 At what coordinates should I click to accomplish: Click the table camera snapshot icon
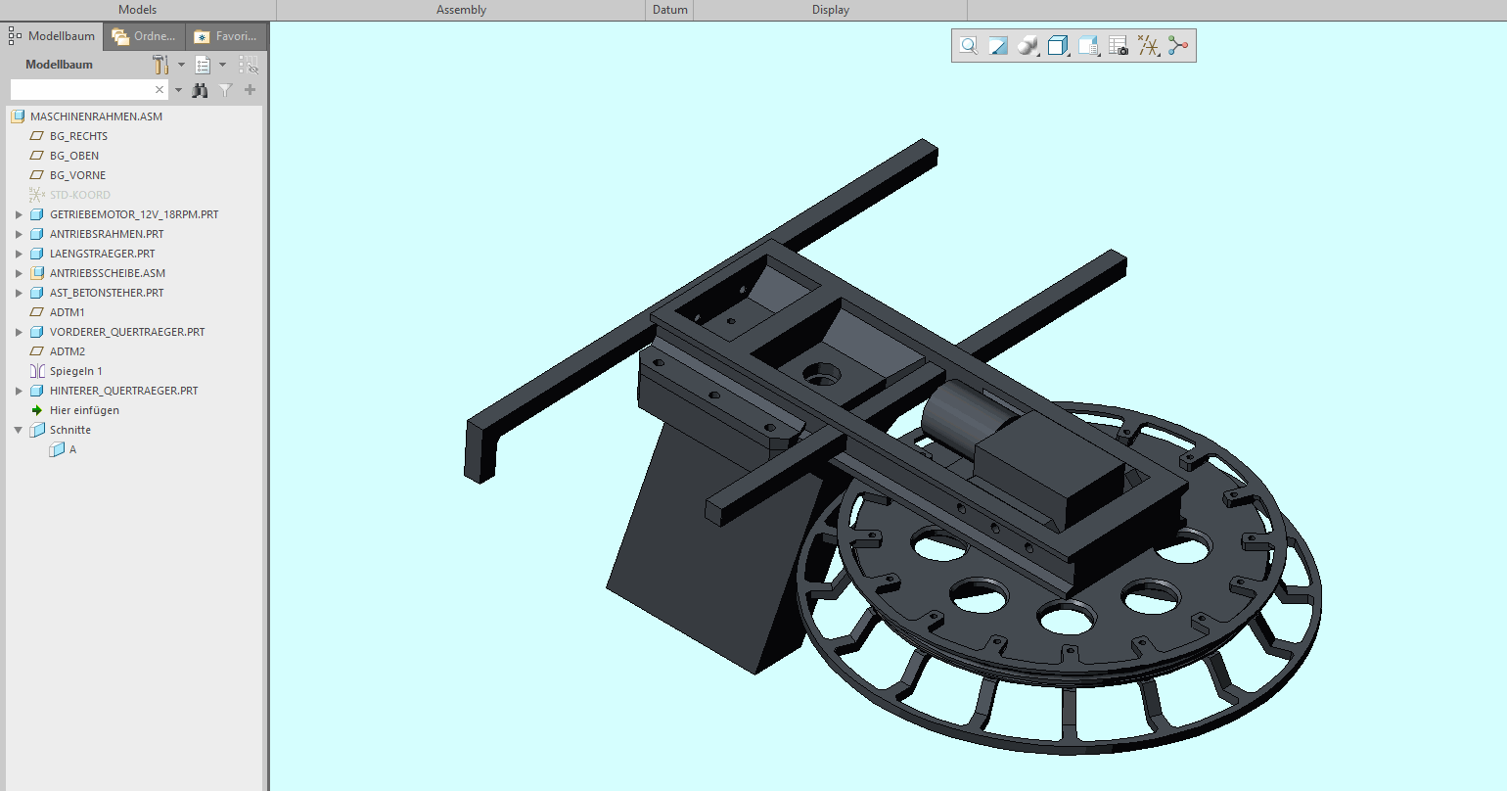tap(1118, 46)
